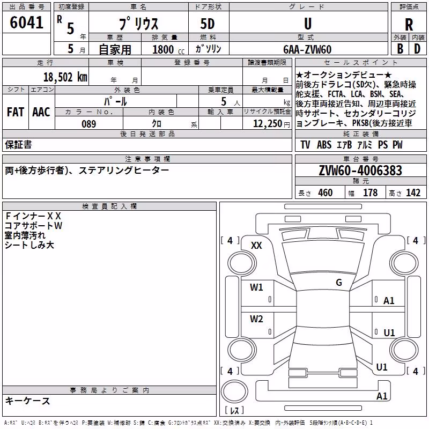Select the model code 6AA-ZVW60
The height and width of the screenshot is (429, 429).
pos(307,49)
